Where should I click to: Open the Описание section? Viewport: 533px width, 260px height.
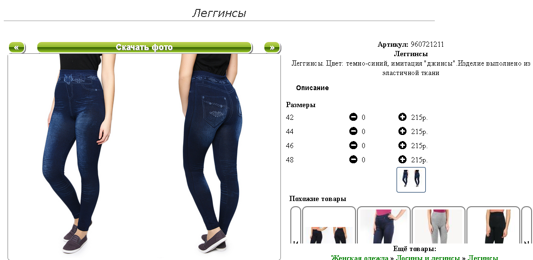[313, 88]
